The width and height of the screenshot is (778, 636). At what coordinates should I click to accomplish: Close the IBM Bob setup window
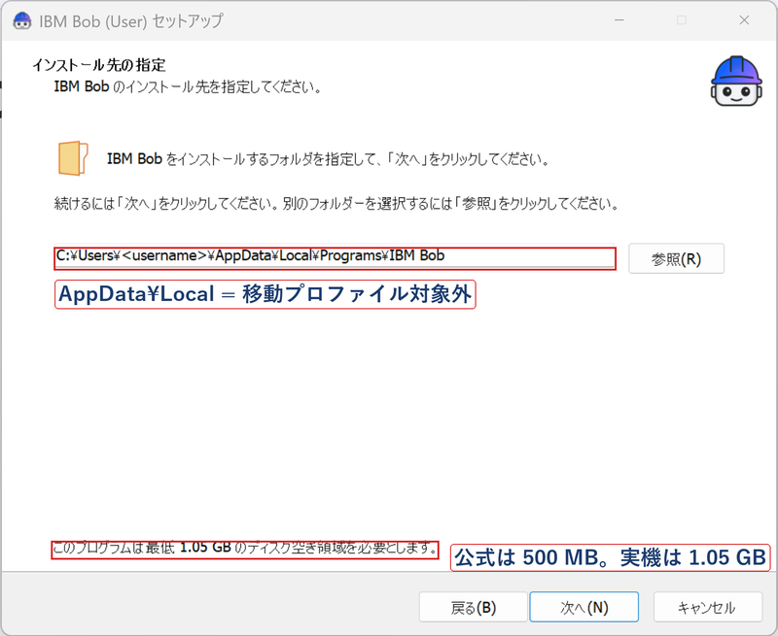pos(744,20)
